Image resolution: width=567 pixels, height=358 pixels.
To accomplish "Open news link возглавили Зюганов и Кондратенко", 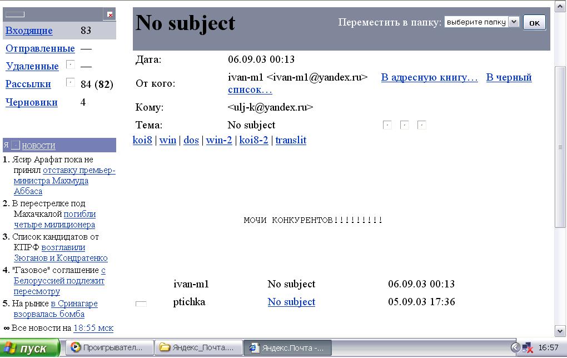I will [61, 252].
